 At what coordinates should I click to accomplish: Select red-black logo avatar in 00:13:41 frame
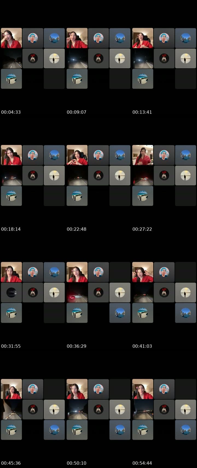coord(164,58)
